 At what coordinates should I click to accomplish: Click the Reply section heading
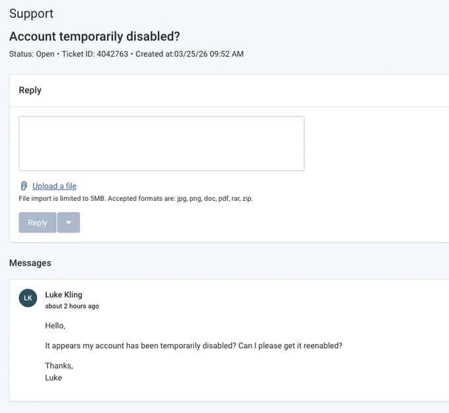(30, 90)
